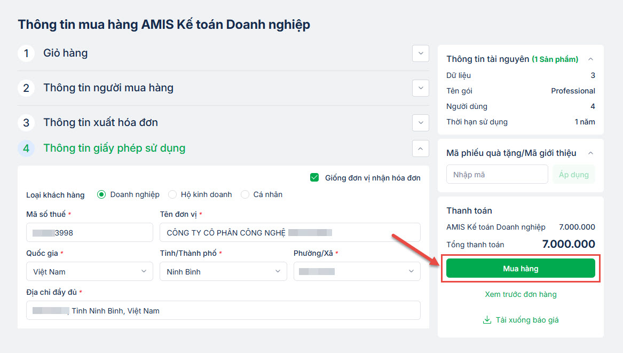The height and width of the screenshot is (353, 623).
Task: Collapse Mã phiếu quà tặng panel arrow
Action: [x=591, y=153]
